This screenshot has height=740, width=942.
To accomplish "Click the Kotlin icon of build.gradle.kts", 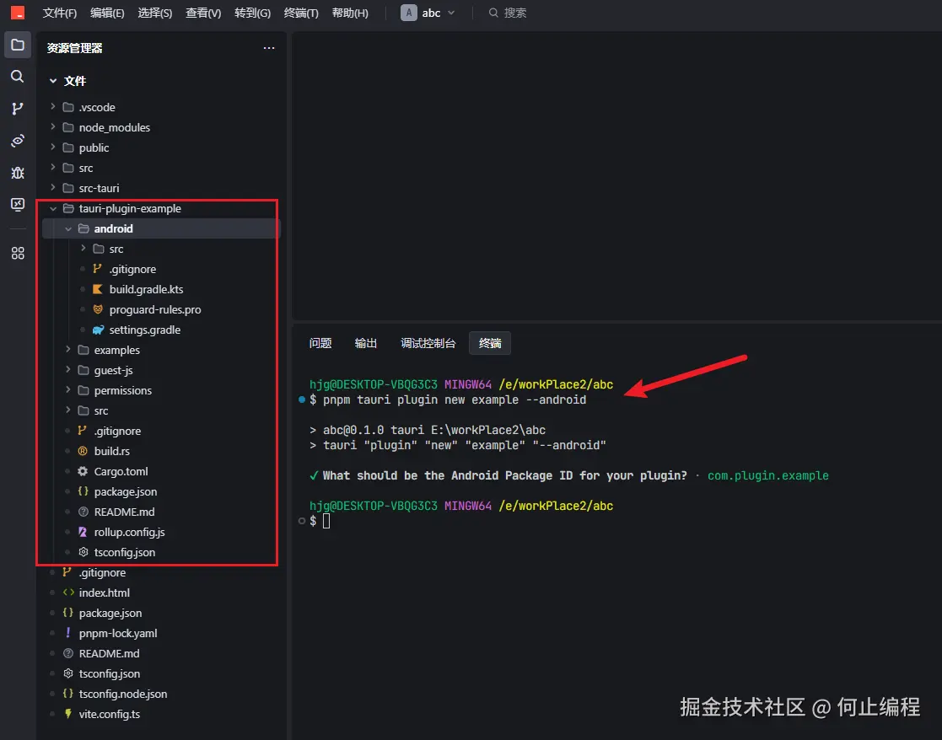I will coord(97,289).
